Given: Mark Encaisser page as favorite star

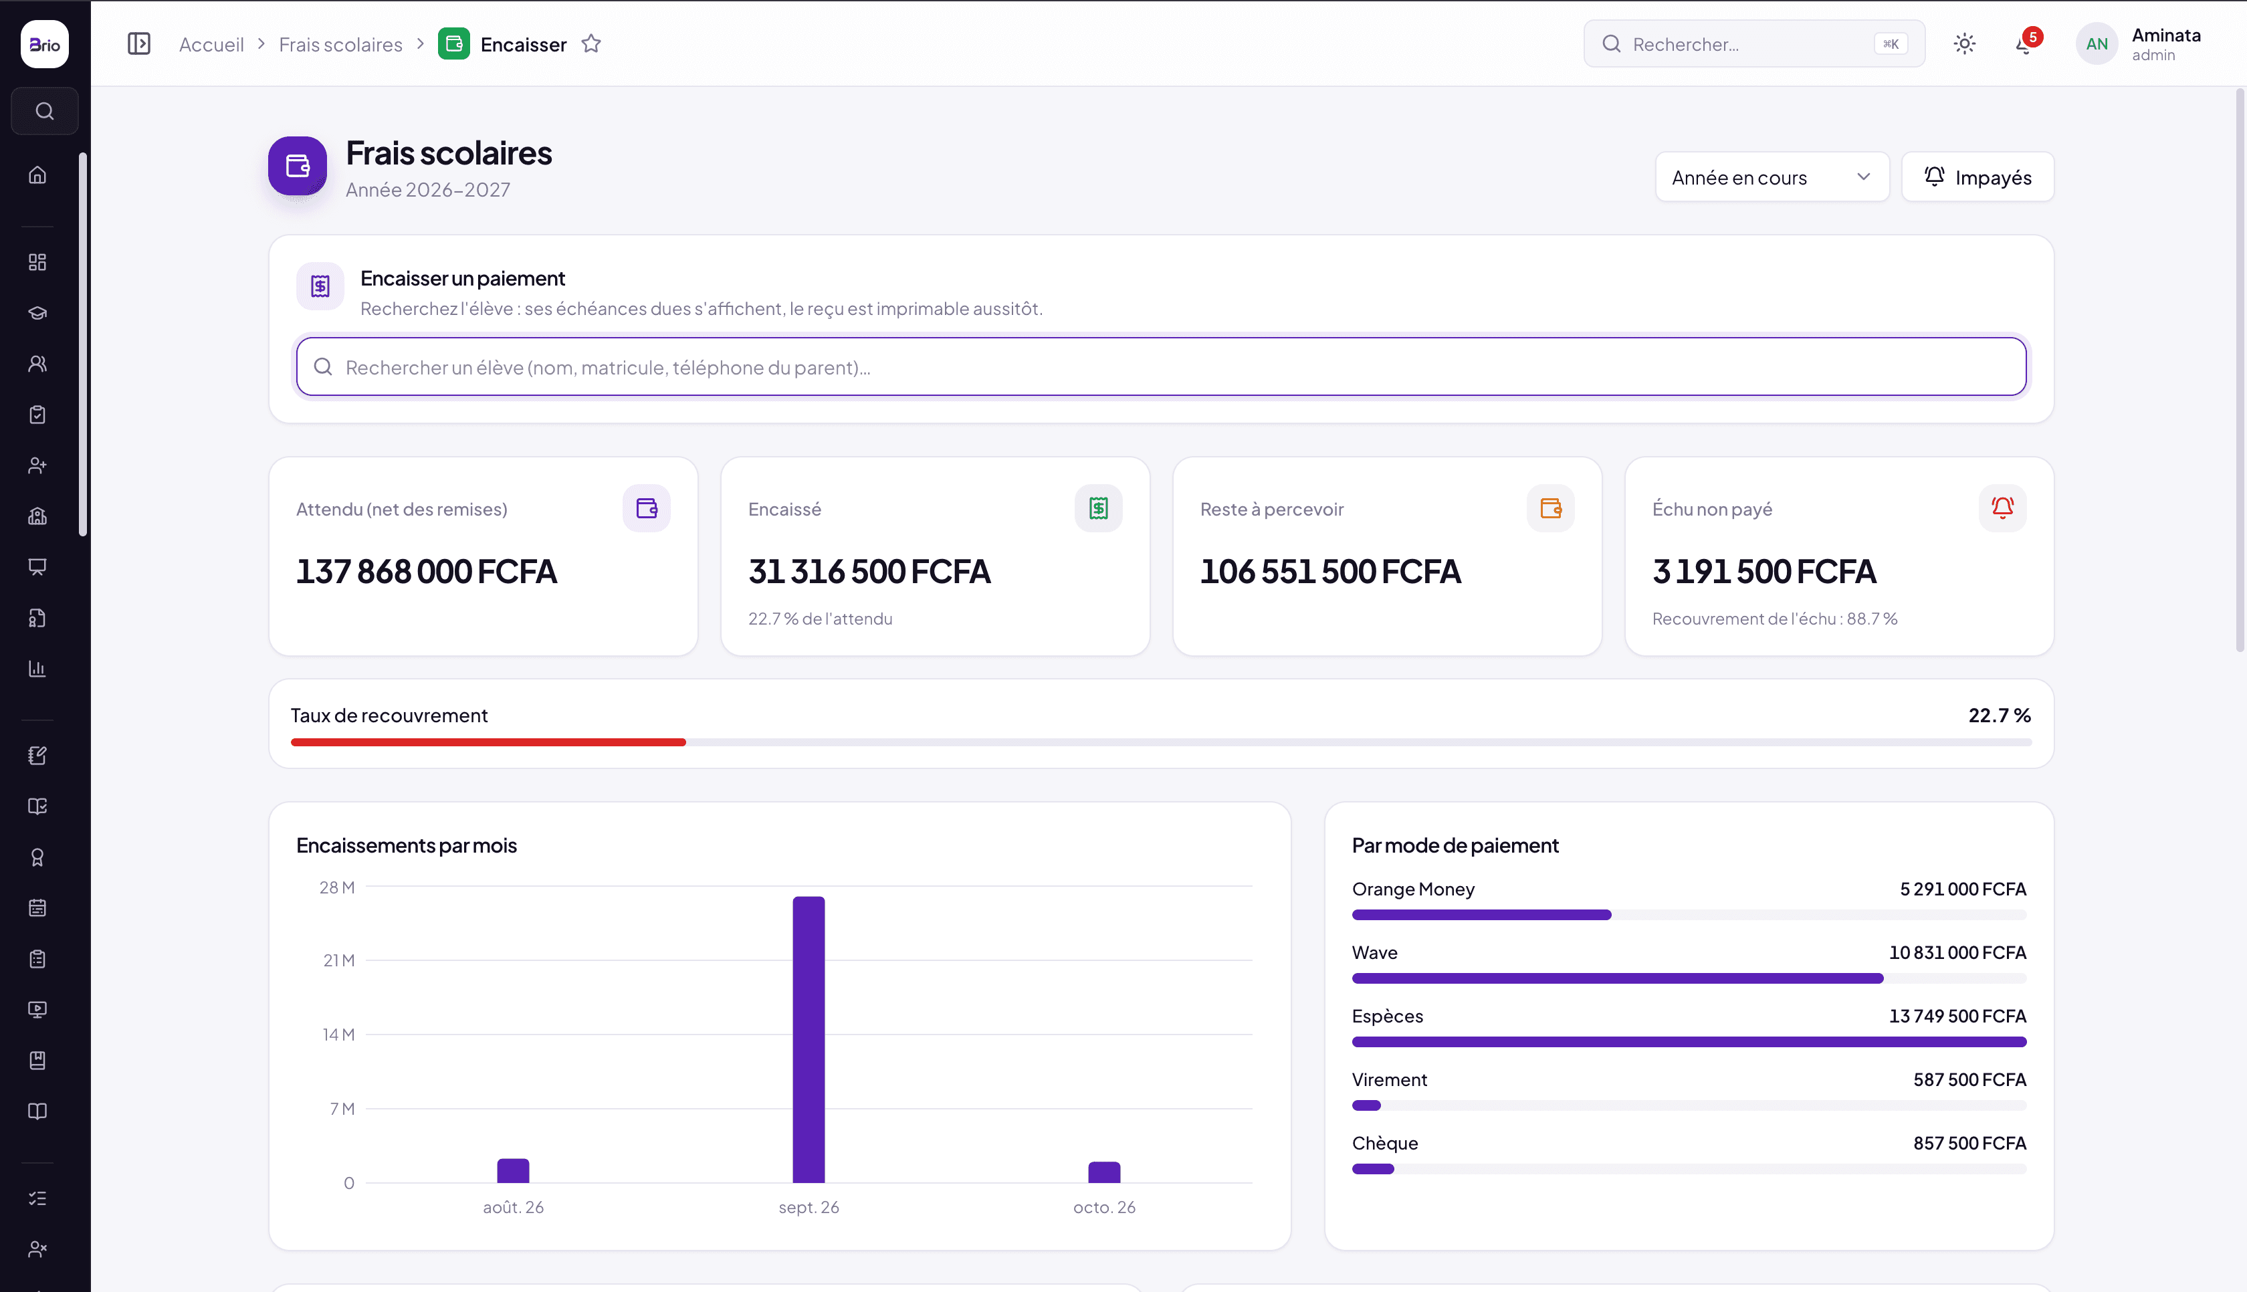Looking at the screenshot, I should point(591,43).
